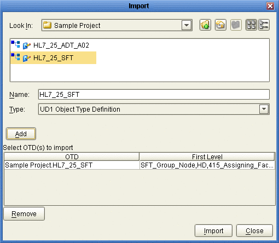Click the Add button
Viewport: 279px width, 243px height.
click(21, 134)
